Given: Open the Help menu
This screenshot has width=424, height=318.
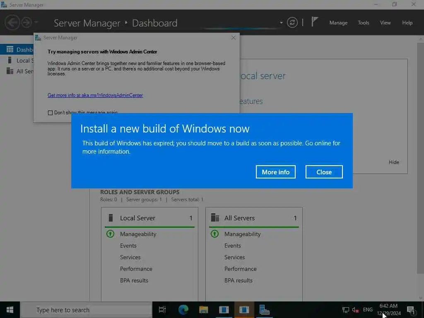Looking at the screenshot, I should coord(407,23).
